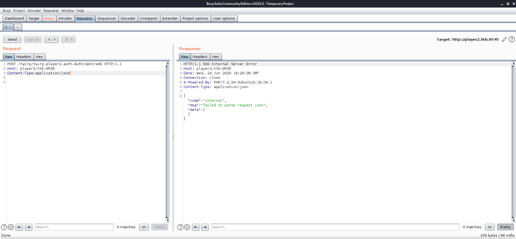Open the Help menu

coord(80,11)
